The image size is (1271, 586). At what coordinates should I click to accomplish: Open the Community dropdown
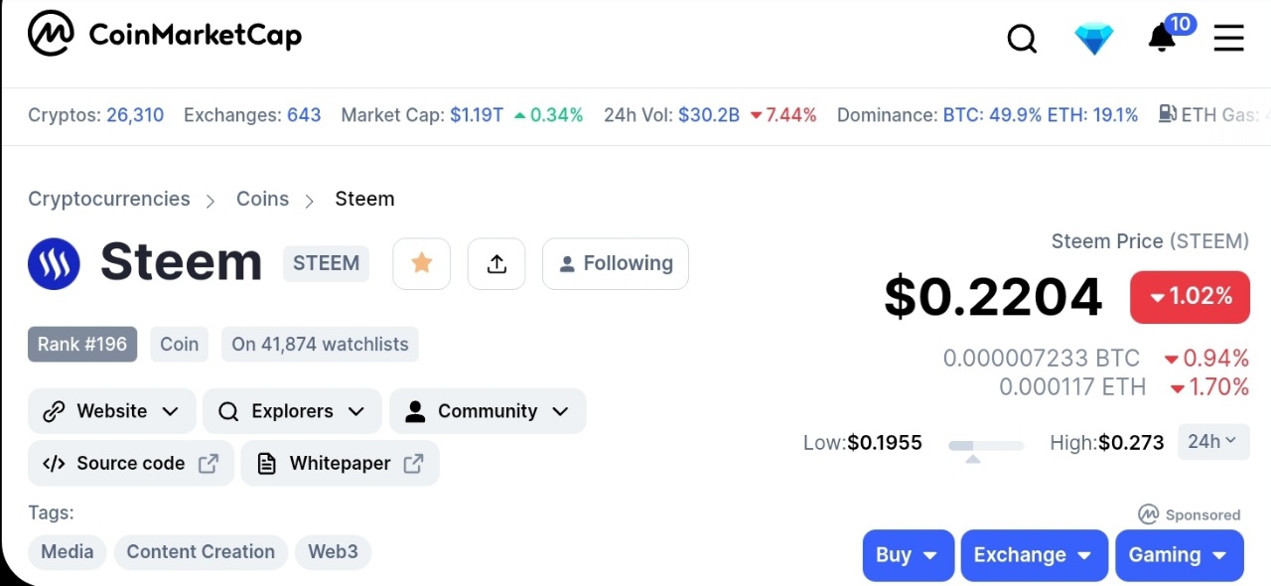click(x=488, y=411)
